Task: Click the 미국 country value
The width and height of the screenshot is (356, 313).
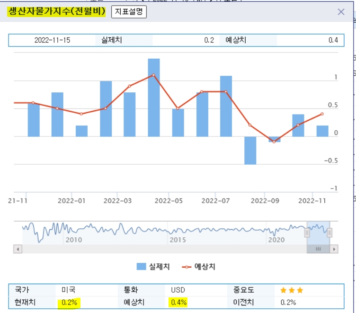Action: click(68, 290)
